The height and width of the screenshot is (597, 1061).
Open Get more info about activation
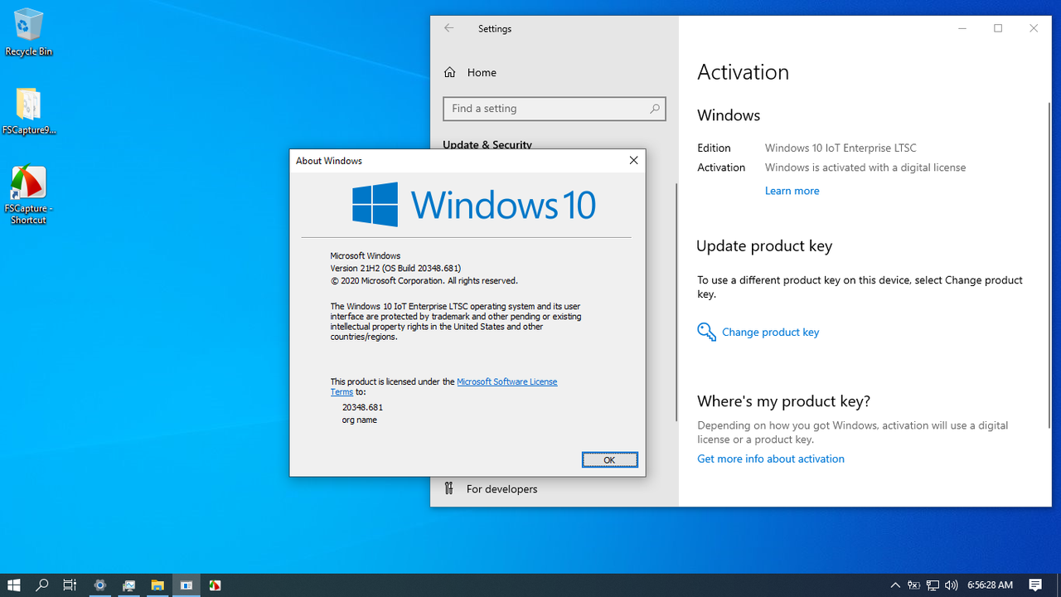(x=770, y=459)
